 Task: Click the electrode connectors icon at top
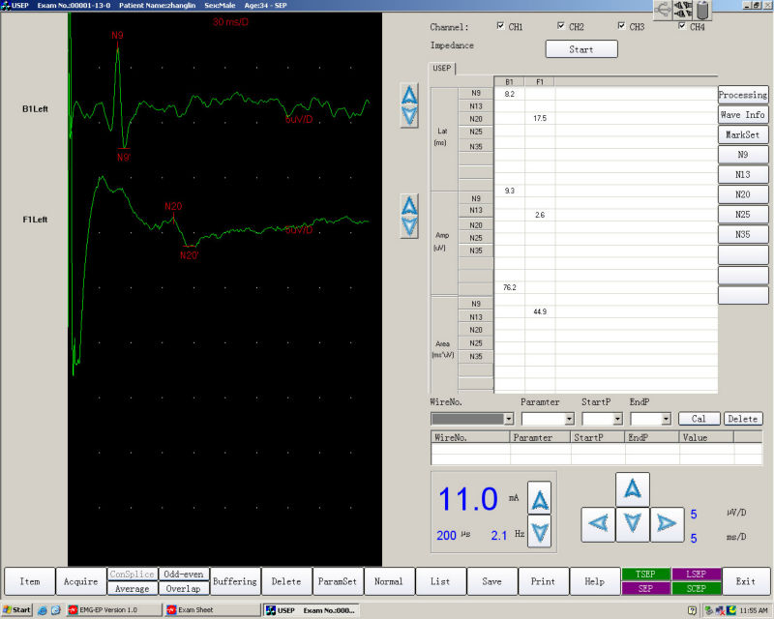click(x=683, y=10)
